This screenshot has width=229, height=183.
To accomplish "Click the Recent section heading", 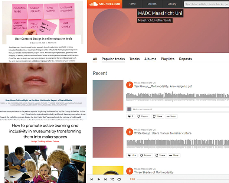I will (100, 73).
